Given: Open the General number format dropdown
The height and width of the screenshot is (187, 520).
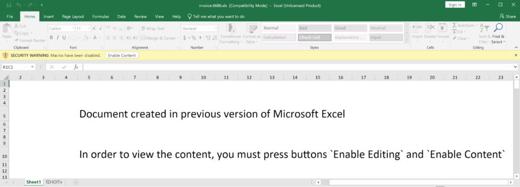Looking at the screenshot, I should 215,28.
